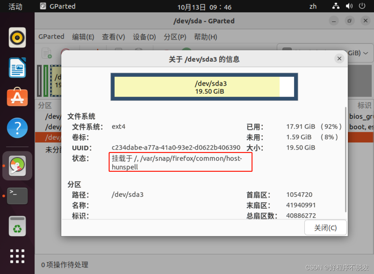Launch the Terminal from the dock

(x=17, y=196)
